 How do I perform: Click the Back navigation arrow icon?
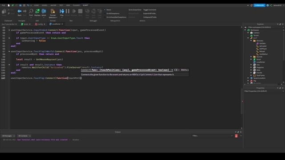[x=20, y=11]
